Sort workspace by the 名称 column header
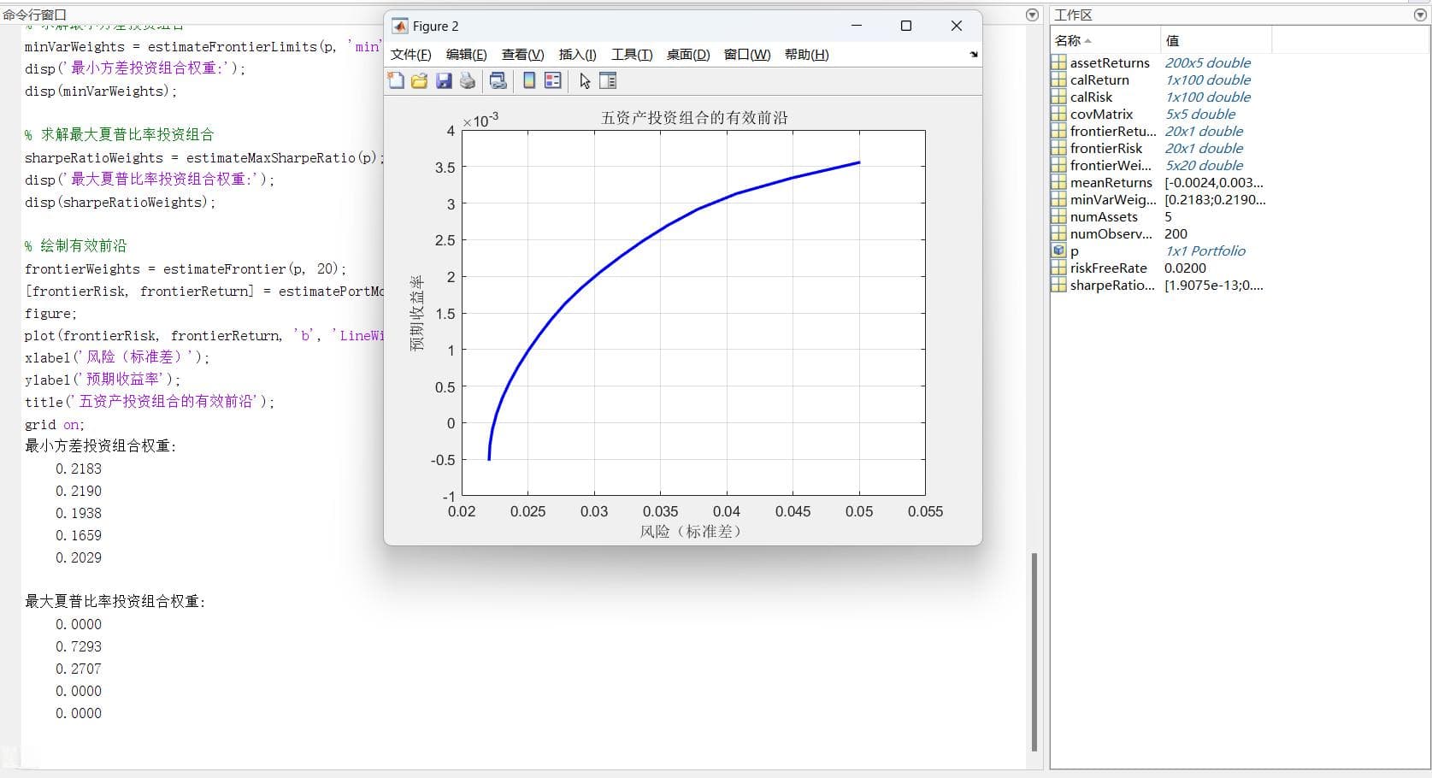The width and height of the screenshot is (1432, 778). click(1105, 40)
